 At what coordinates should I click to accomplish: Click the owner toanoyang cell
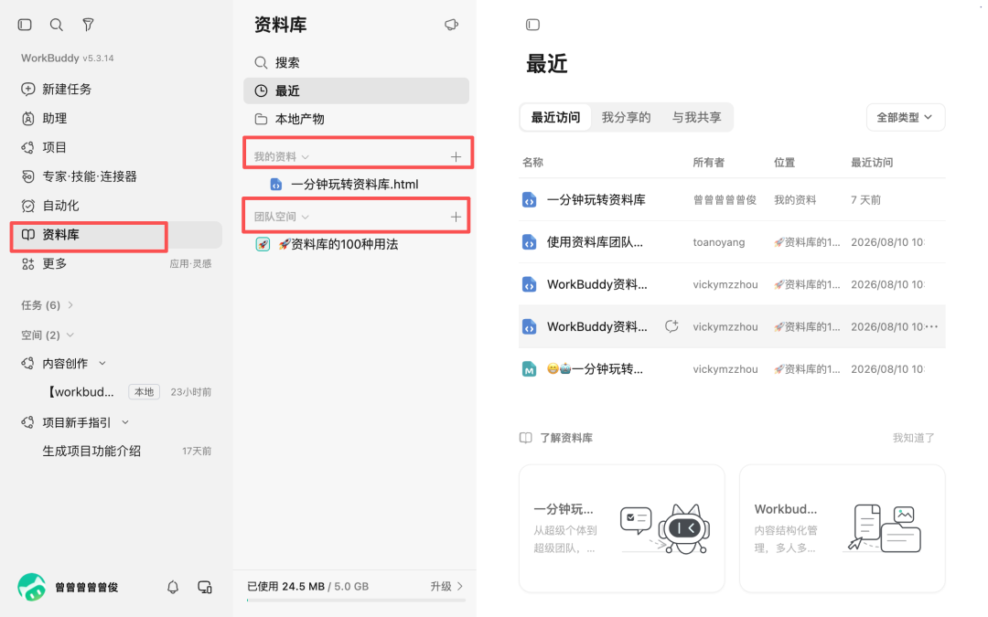[719, 241]
